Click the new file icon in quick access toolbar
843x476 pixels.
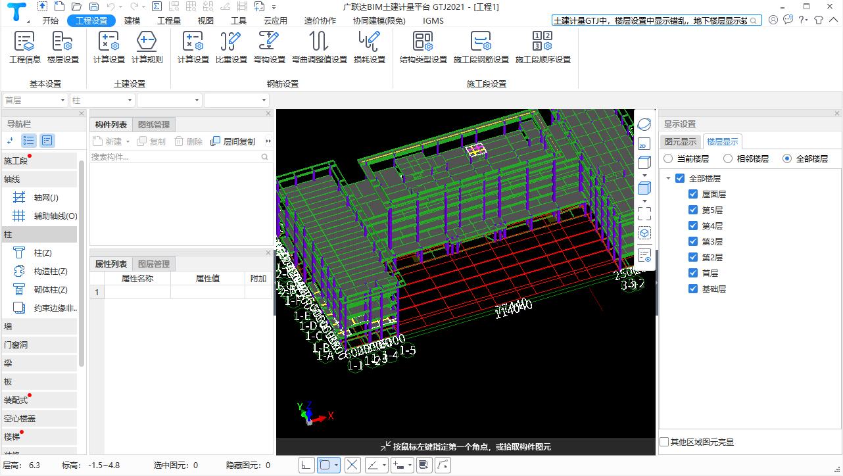pos(60,7)
